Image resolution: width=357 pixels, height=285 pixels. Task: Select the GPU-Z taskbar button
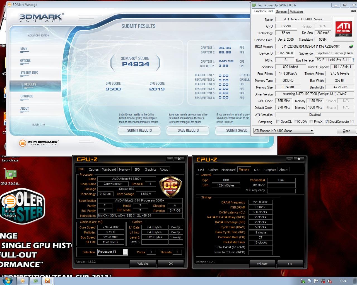click(35, 281)
